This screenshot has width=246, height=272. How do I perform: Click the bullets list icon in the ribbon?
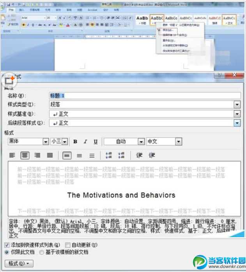point(88,18)
